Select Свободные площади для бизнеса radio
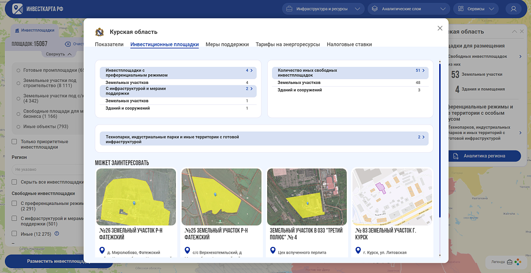This screenshot has height=273, width=531. (x=18, y=114)
